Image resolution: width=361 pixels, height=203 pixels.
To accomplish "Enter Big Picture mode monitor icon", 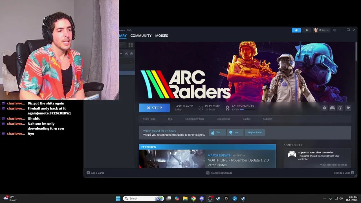I will pos(335,30).
